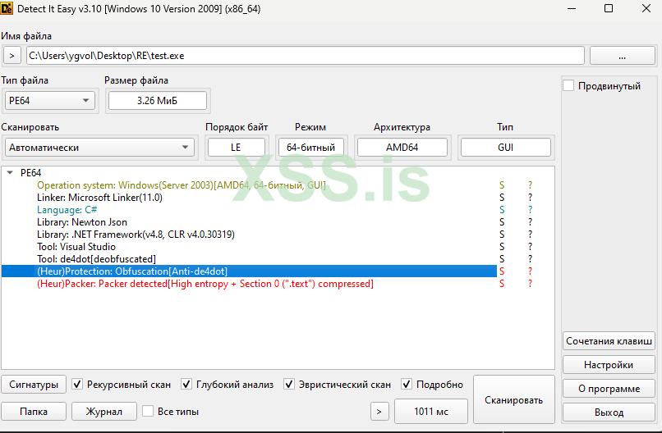Click S in the de4dot[deobfuscated] row
Screen dimensions: 662x433
502,259
